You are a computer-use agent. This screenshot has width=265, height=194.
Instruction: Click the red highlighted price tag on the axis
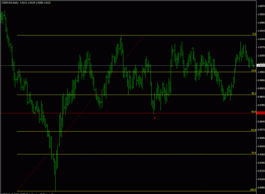click(x=261, y=113)
